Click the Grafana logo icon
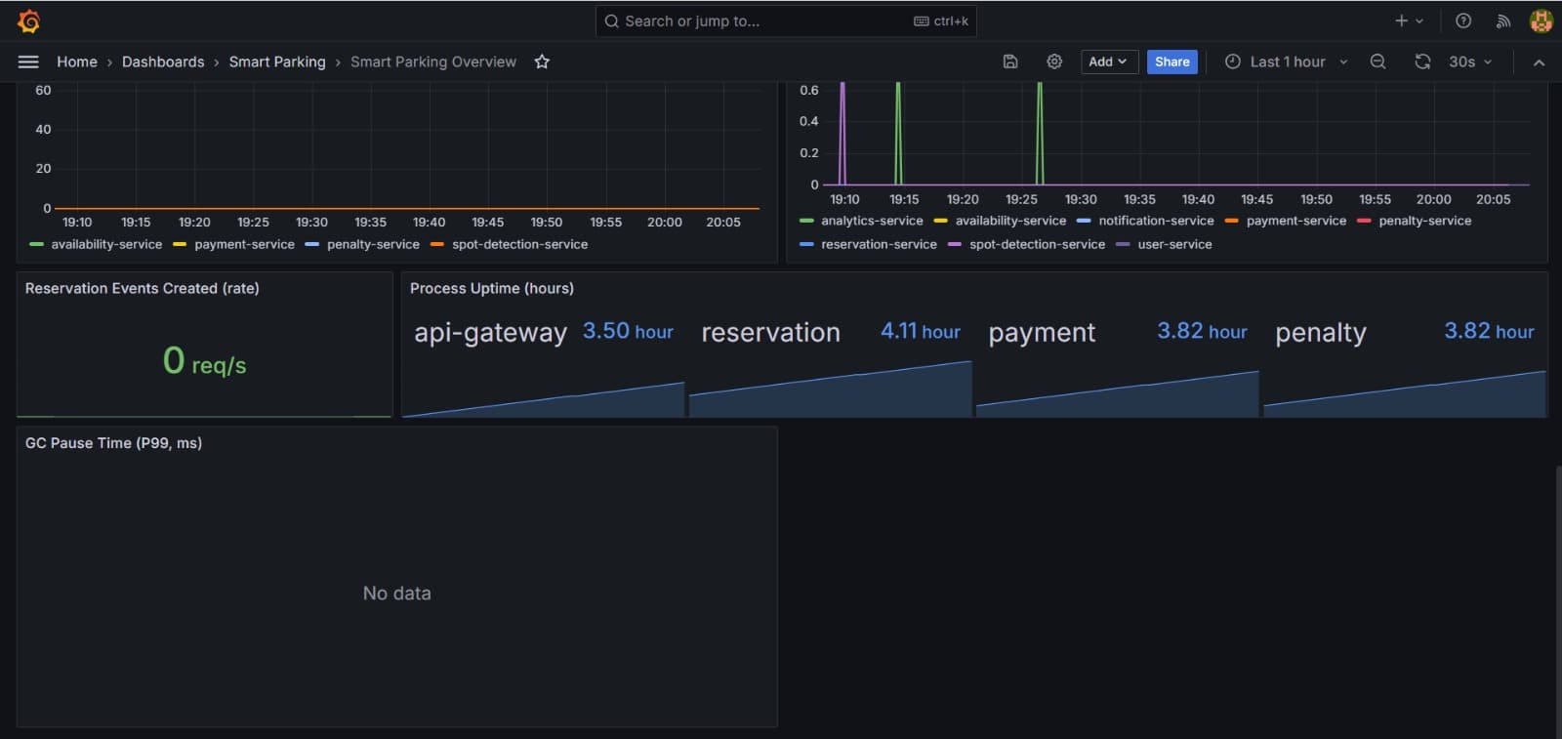Viewport: 1562px width, 739px height. tap(28, 21)
